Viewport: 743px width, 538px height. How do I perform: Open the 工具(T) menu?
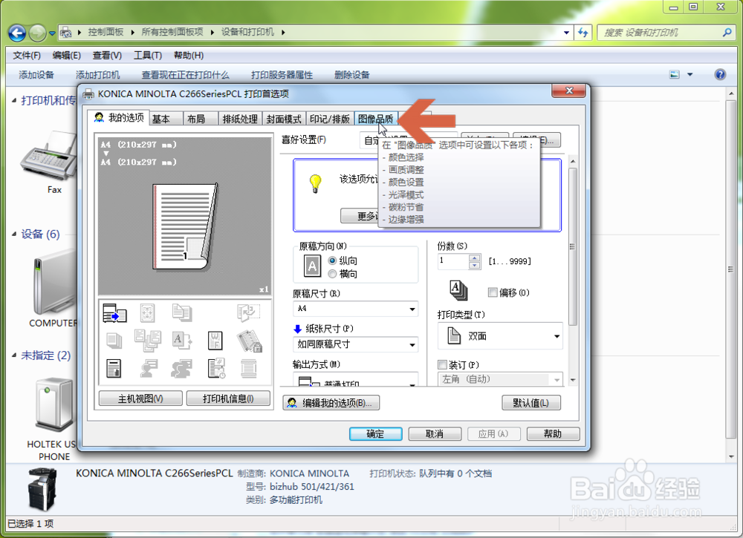click(x=147, y=56)
